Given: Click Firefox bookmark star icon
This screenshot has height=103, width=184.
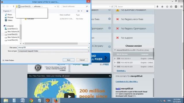Looking at the screenshot, I should [167, 7].
